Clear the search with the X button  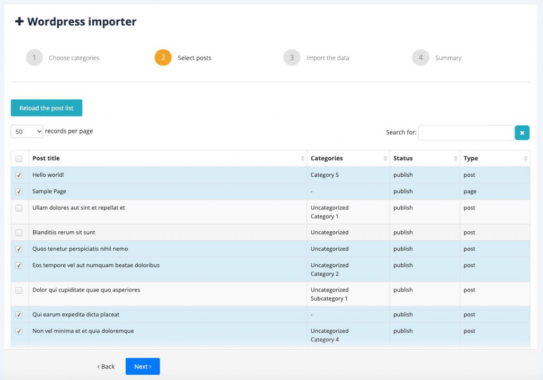click(x=522, y=133)
